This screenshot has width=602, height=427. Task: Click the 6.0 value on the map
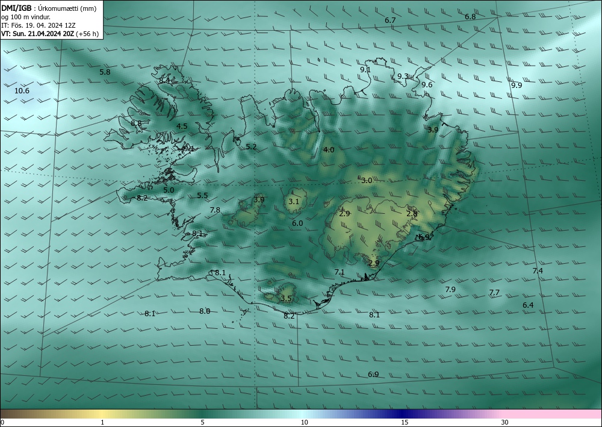point(297,223)
